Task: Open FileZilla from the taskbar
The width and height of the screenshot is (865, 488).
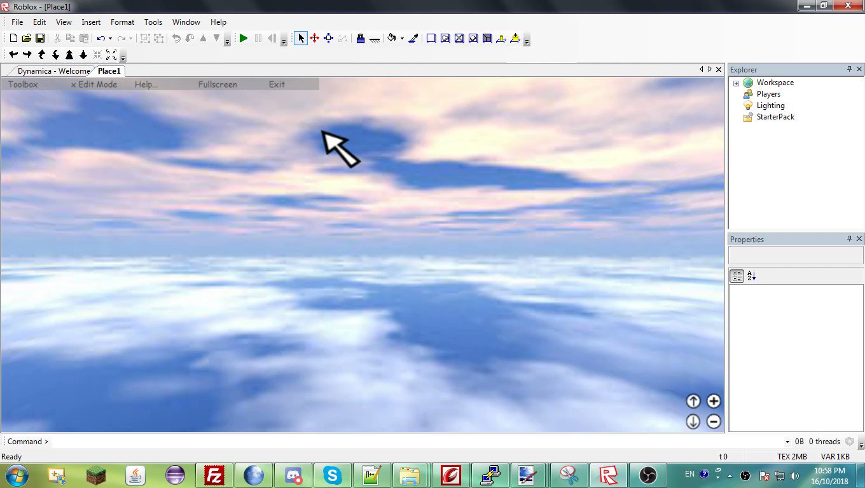Action: click(214, 475)
